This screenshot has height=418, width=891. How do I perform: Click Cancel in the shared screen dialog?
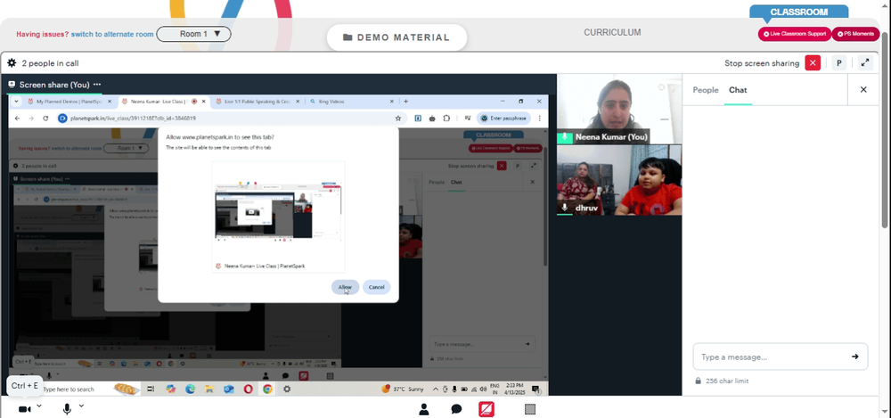point(376,287)
